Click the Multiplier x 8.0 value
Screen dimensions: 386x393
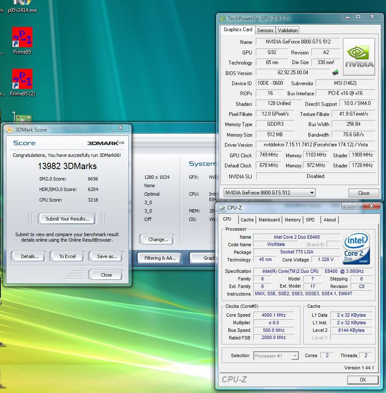click(x=273, y=323)
